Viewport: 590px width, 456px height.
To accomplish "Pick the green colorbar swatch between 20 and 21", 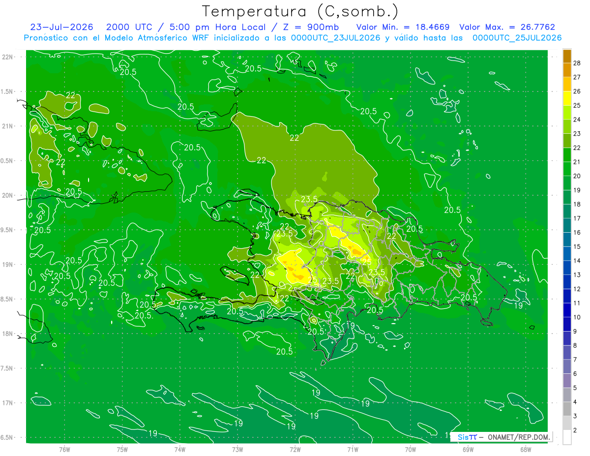I will click(567, 169).
